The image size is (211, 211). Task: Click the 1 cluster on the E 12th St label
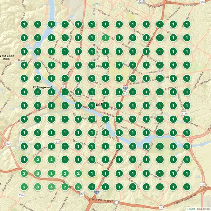173,92
